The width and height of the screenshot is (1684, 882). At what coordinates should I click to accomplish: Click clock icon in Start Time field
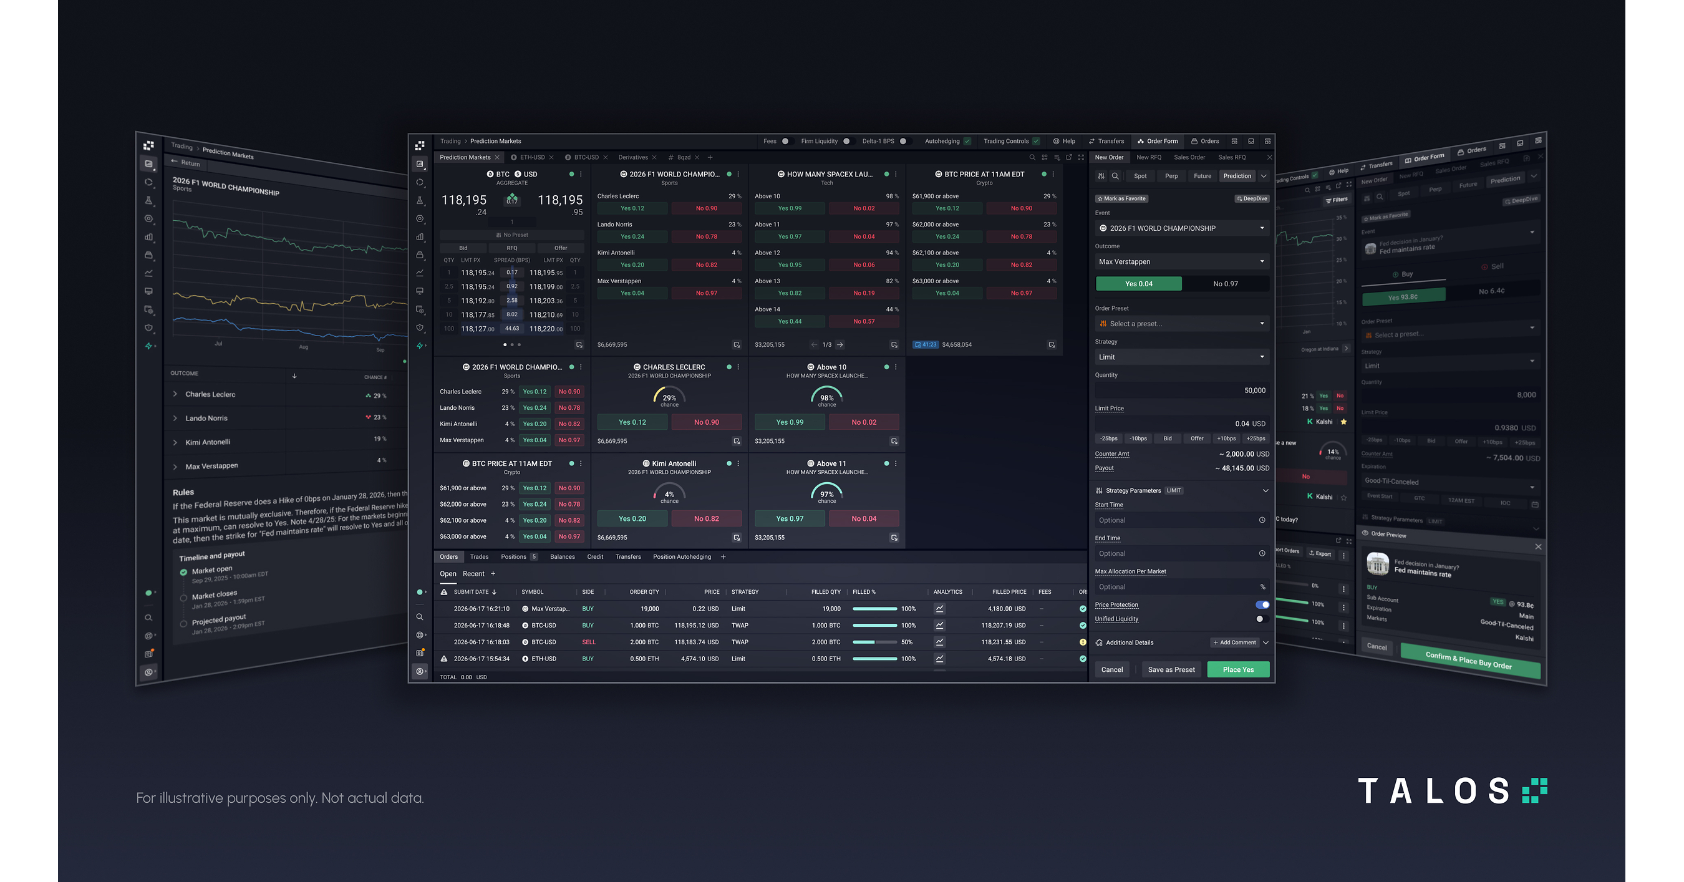coord(1262,520)
